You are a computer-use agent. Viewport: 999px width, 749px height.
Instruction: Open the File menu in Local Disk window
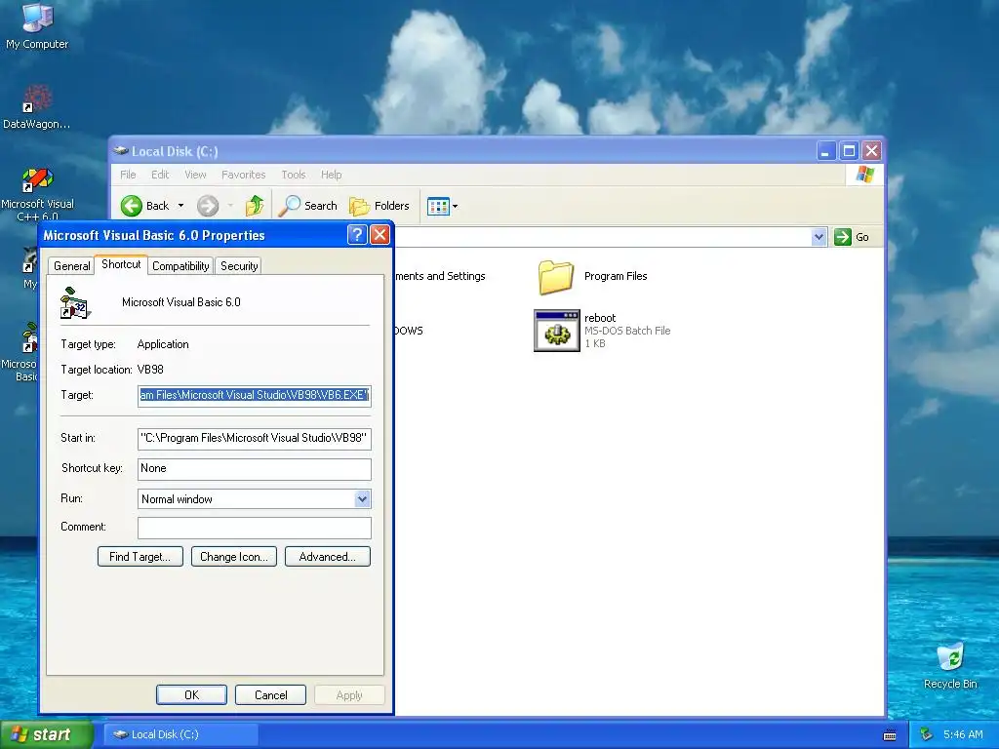(128, 175)
